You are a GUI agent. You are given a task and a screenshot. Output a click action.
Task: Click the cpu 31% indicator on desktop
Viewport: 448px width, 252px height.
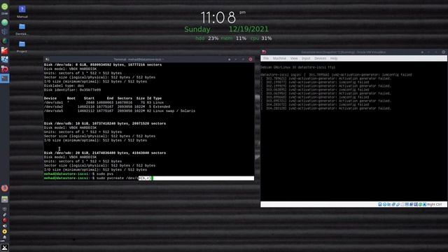tap(261, 38)
